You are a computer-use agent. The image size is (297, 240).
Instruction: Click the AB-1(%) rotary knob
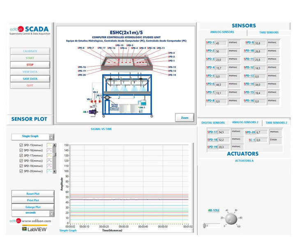coord(231,219)
